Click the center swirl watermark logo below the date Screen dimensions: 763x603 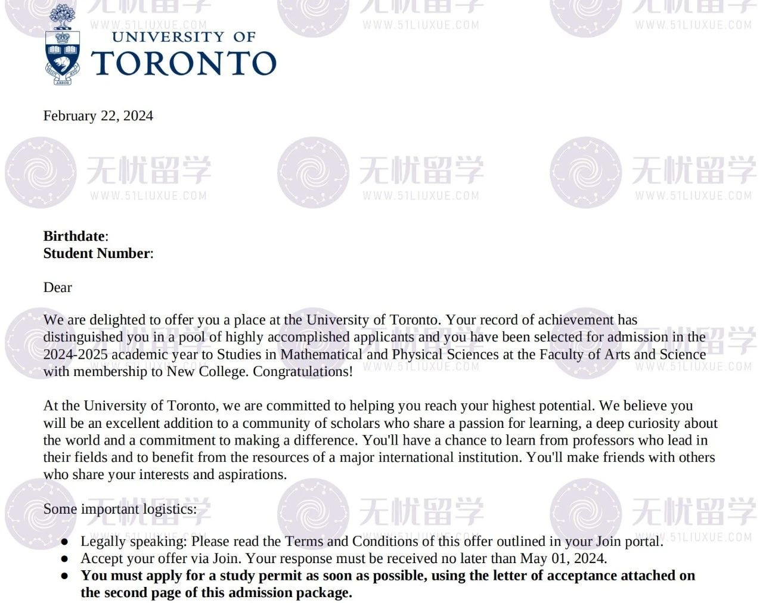(x=314, y=173)
